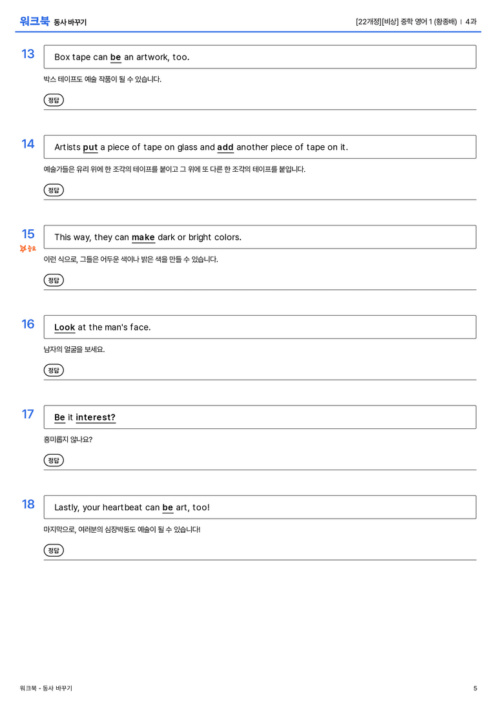Click the 정답 badge under question 15
The image size is (496, 702).
54,280
